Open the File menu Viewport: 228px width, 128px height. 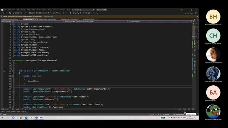click(x=6, y=10)
